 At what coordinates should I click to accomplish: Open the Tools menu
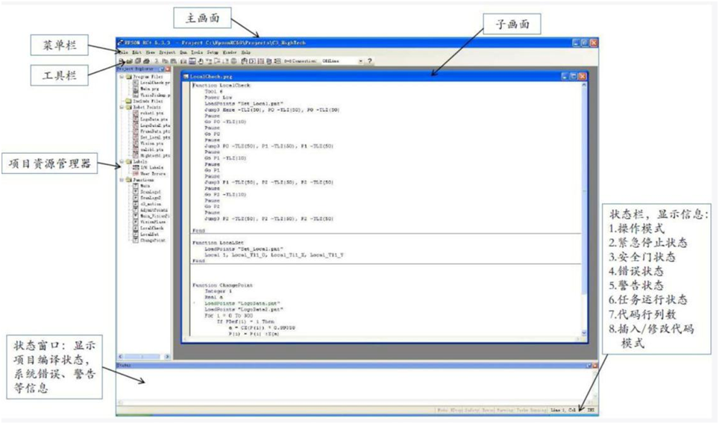[x=196, y=53]
